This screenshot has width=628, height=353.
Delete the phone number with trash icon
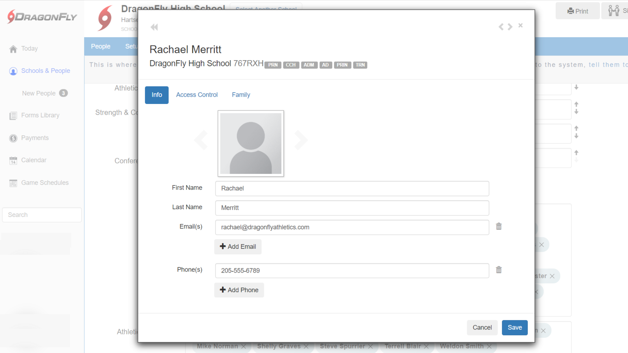pos(498,270)
